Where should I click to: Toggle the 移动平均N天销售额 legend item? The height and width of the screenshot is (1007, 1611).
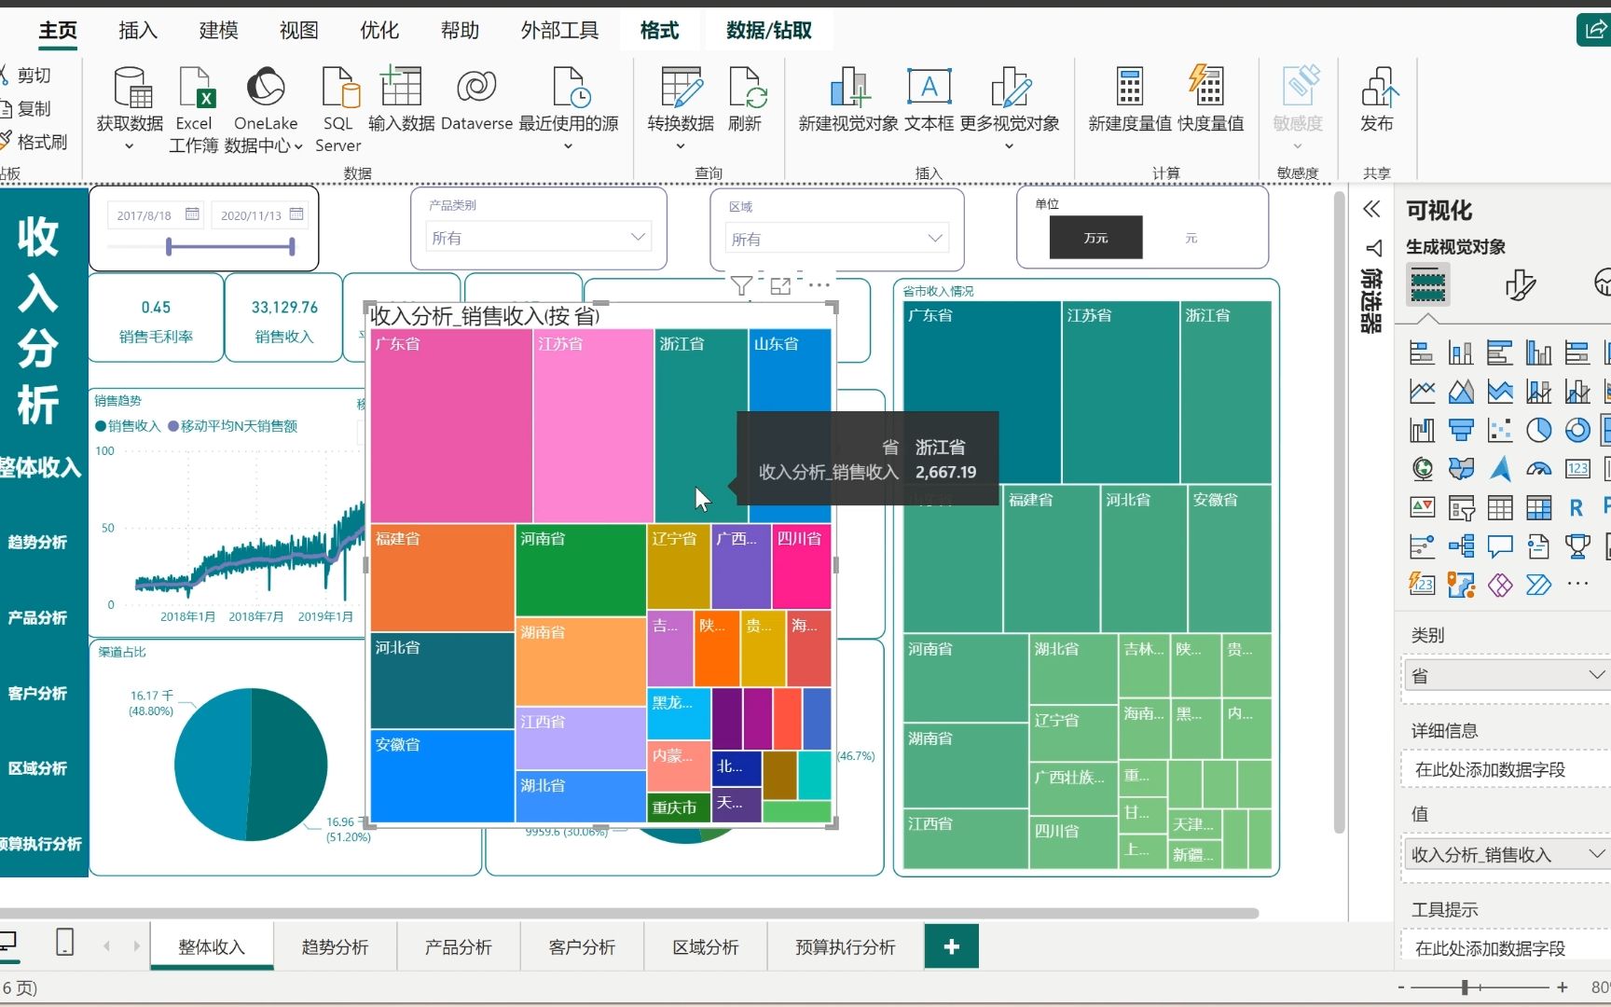click(x=232, y=426)
